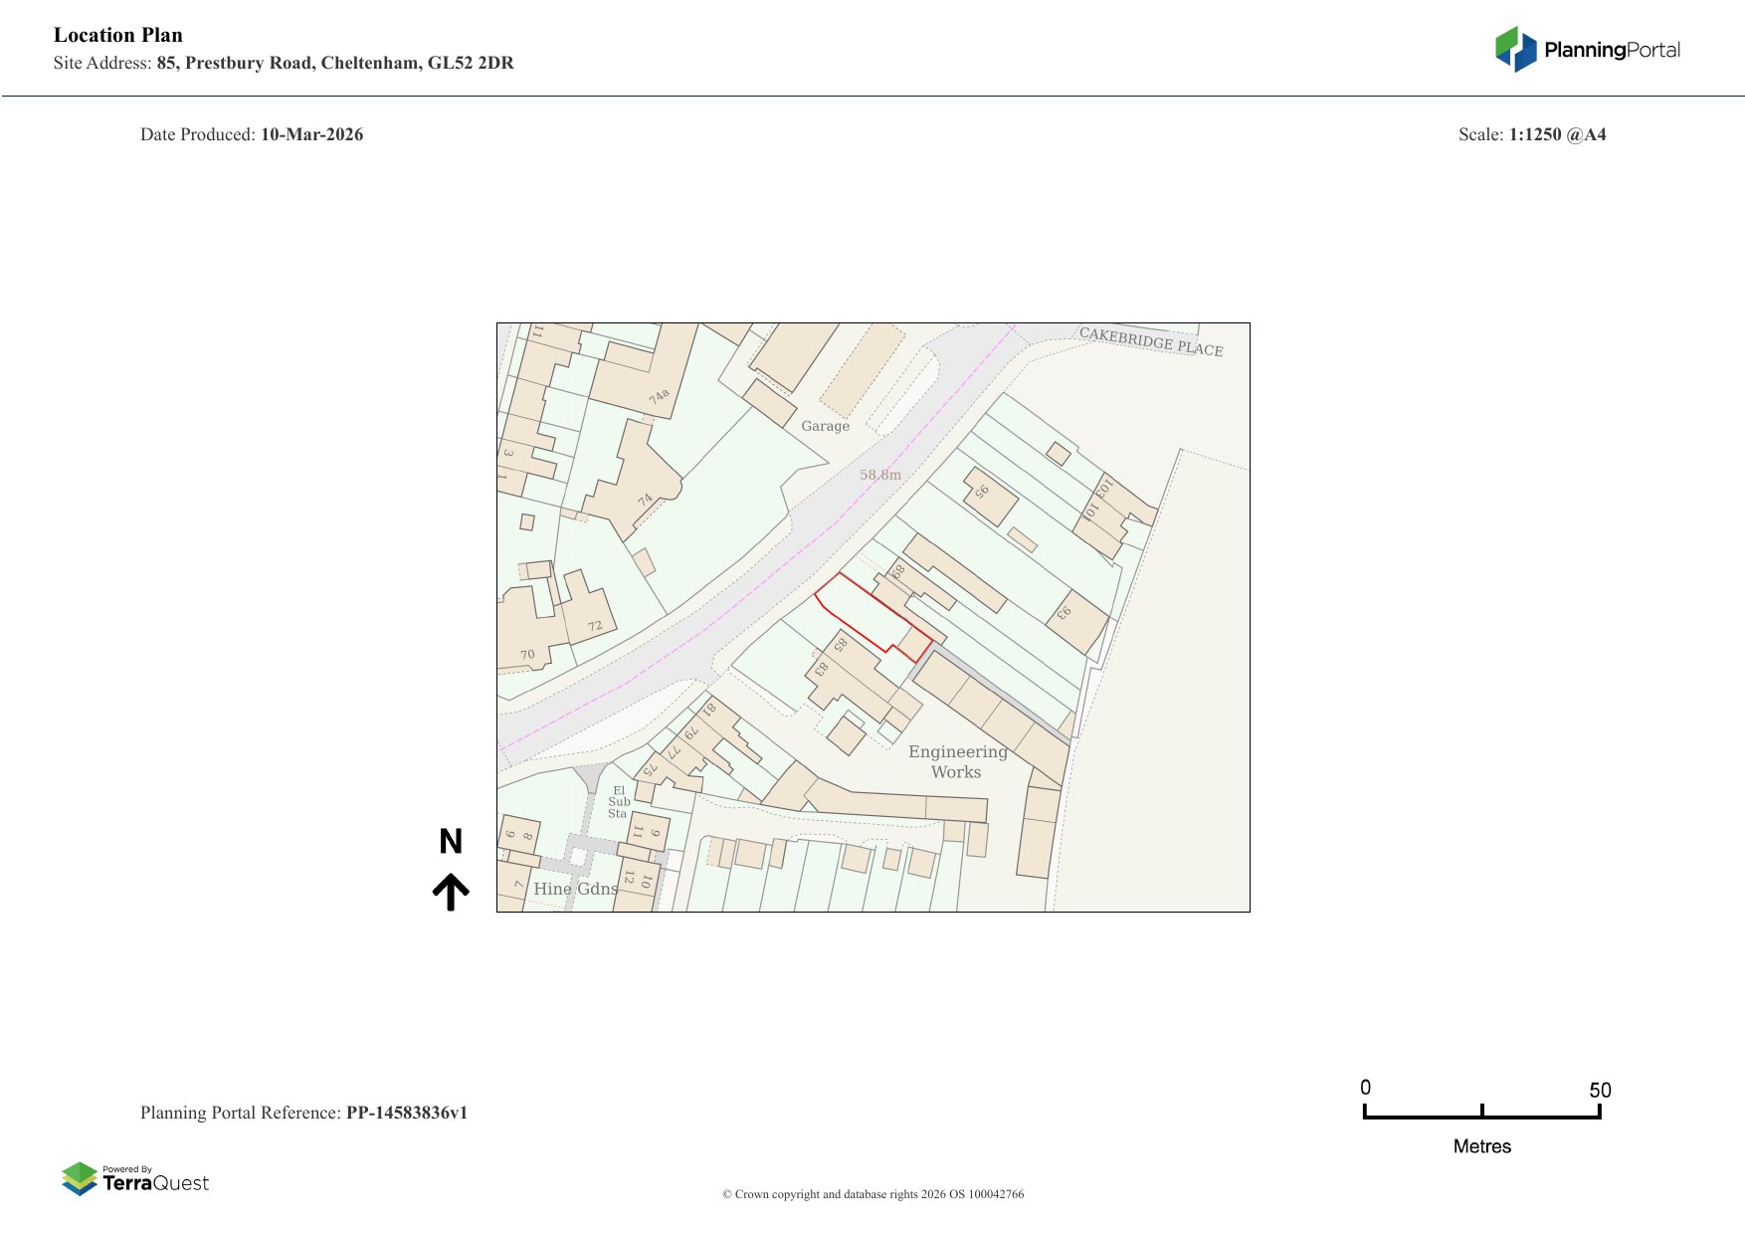The width and height of the screenshot is (1745, 1235).
Task: Click the Hine Gdns street label
Action: 575,889
